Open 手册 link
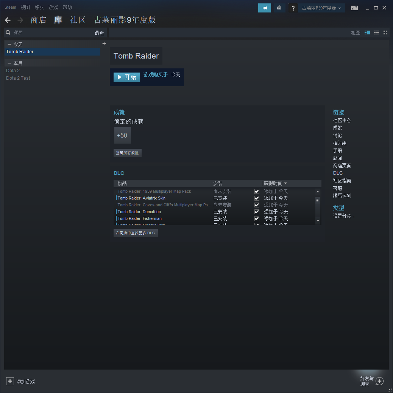 (x=337, y=151)
